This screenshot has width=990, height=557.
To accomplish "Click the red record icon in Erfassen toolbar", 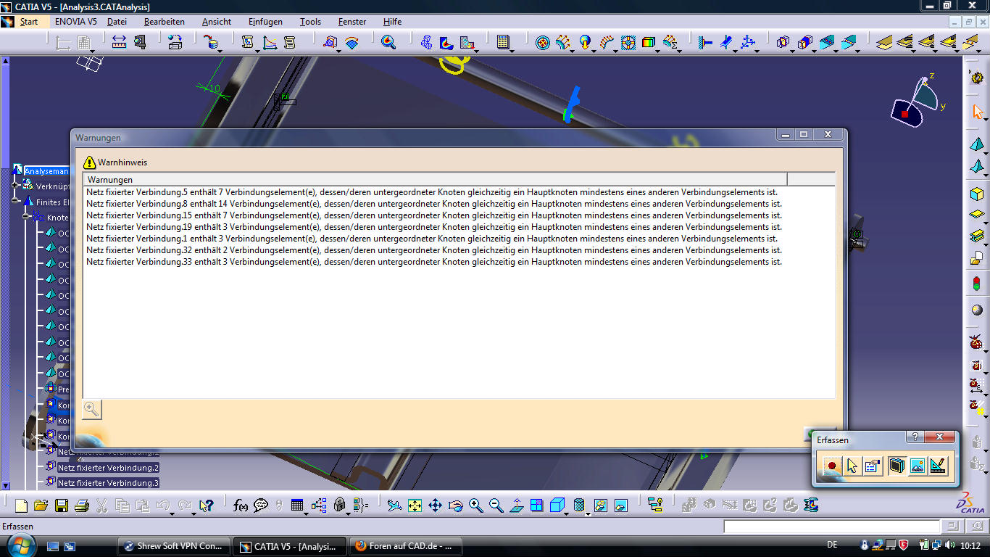I will pyautogui.click(x=831, y=466).
